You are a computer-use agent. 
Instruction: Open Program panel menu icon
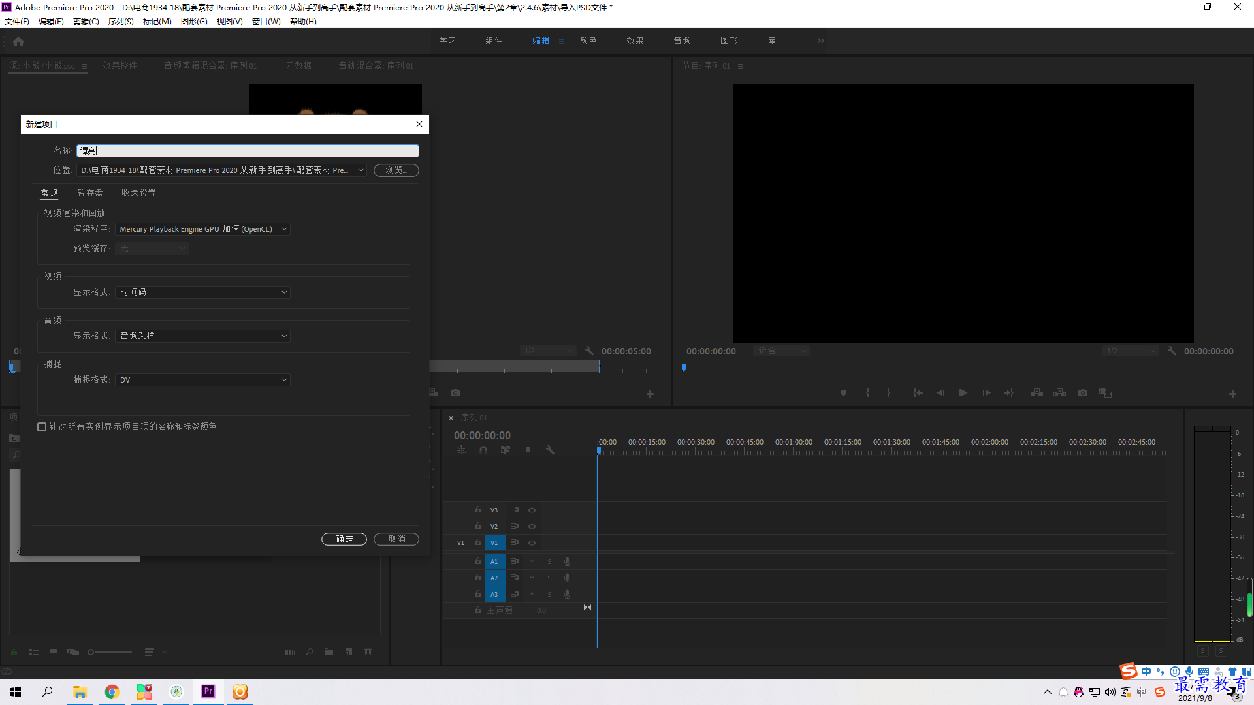click(741, 66)
